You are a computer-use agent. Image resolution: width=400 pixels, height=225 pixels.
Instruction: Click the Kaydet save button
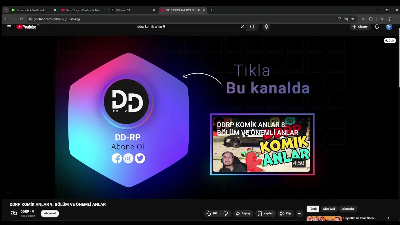pyautogui.click(x=265, y=213)
